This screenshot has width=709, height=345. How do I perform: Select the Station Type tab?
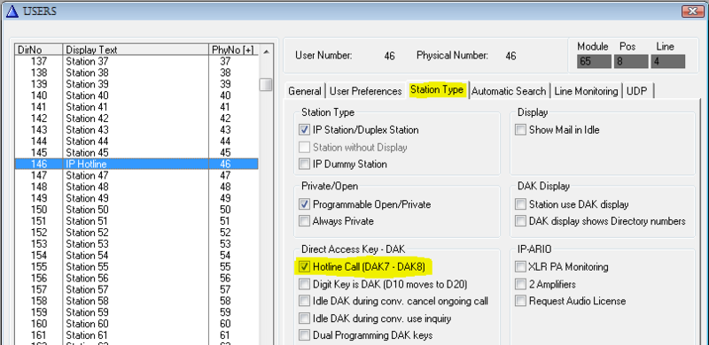coord(437,89)
